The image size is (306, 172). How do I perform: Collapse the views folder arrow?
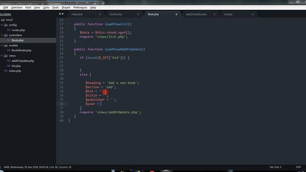pyautogui.click(x=2, y=56)
